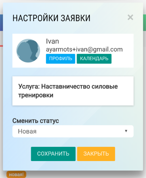Close the dialog with the X icon
Screen dimensions: 146x178
[130, 17]
